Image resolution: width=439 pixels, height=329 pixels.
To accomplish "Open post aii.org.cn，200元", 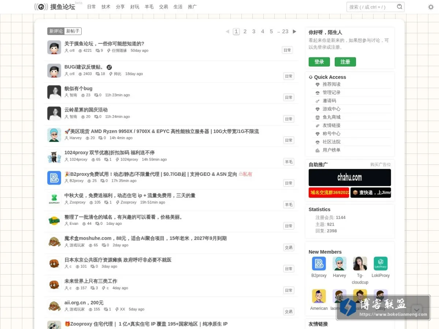I will [84, 303].
